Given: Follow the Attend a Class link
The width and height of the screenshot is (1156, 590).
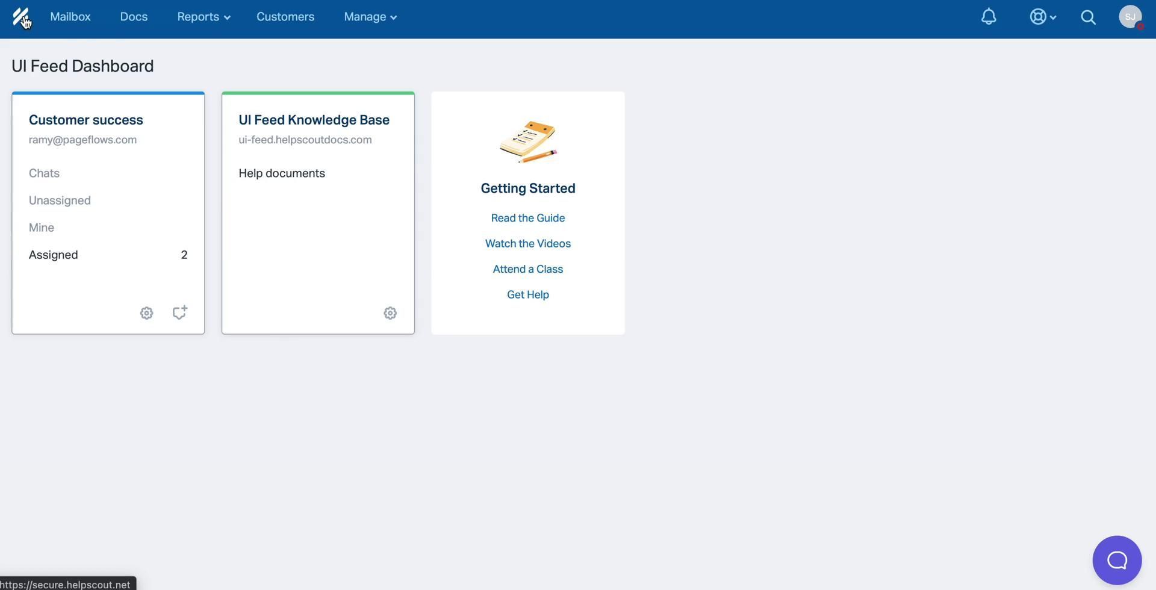Looking at the screenshot, I should point(527,269).
